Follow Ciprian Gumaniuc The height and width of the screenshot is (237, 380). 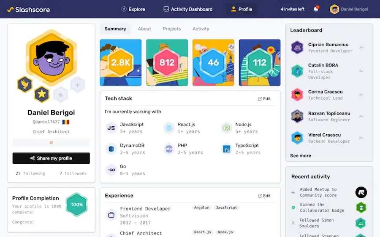tap(361, 47)
